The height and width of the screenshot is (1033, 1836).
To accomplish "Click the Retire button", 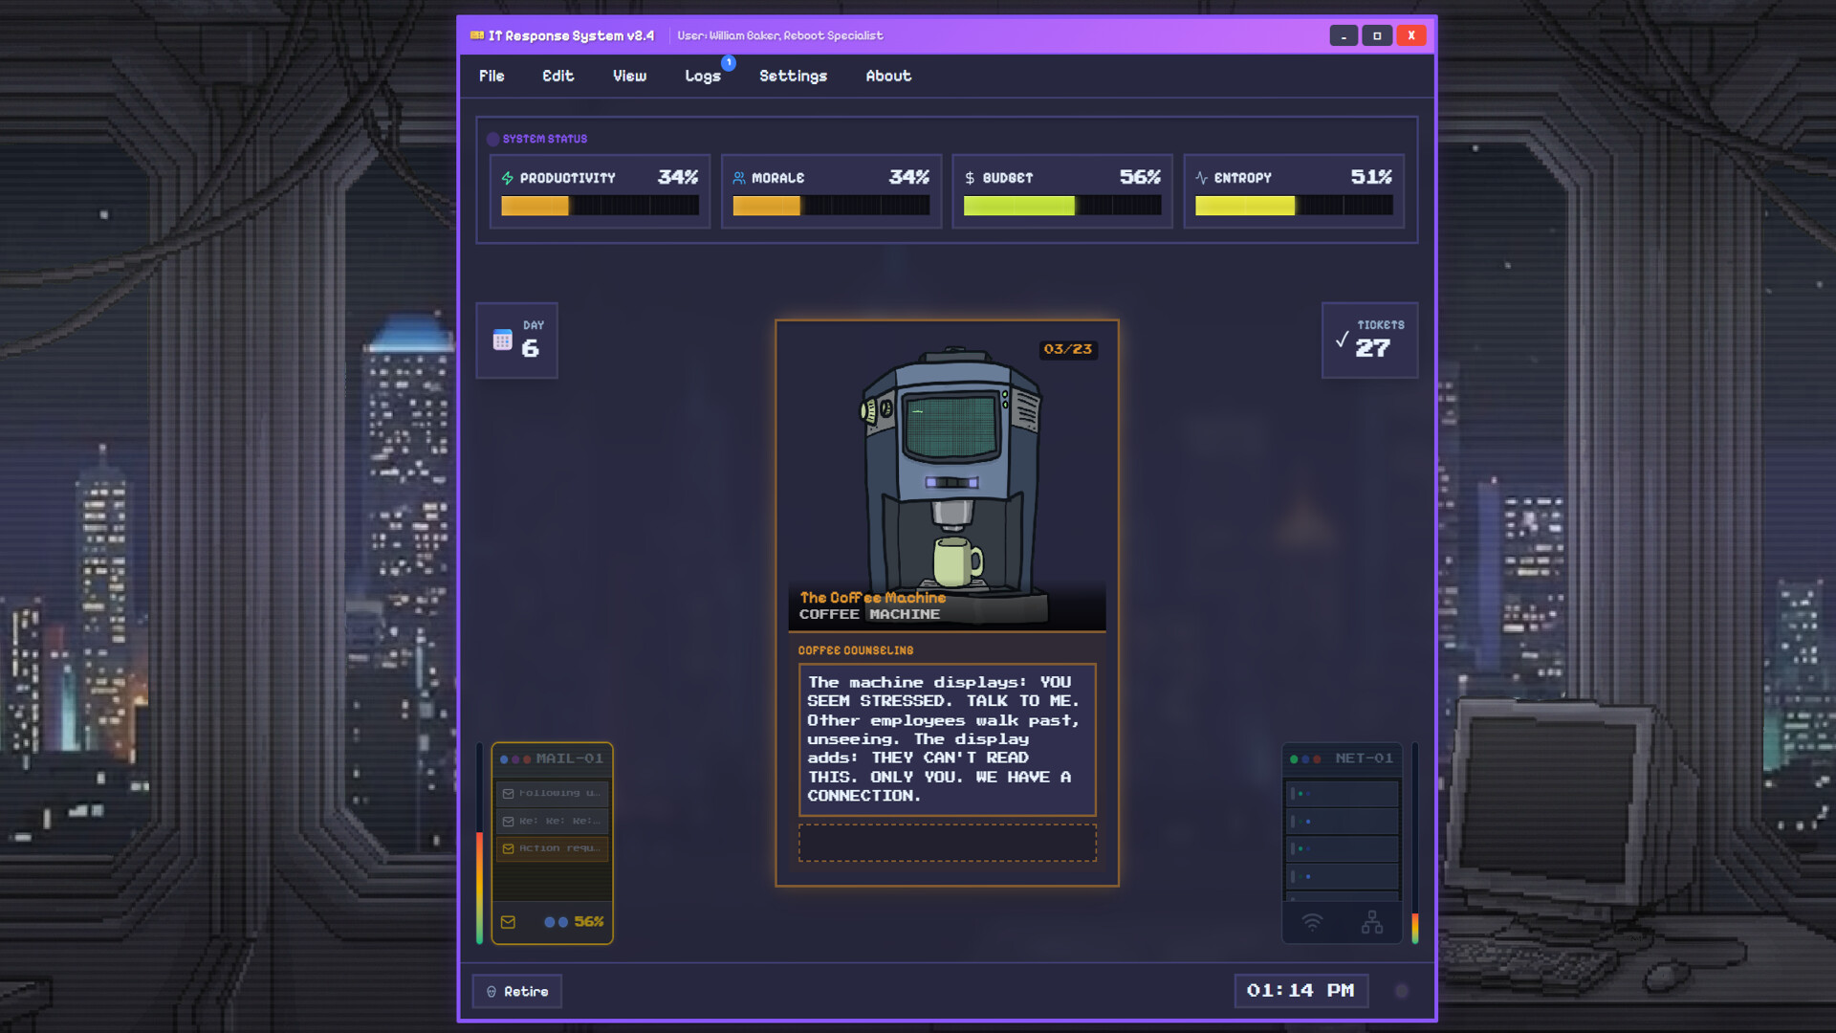I will tap(517, 992).
